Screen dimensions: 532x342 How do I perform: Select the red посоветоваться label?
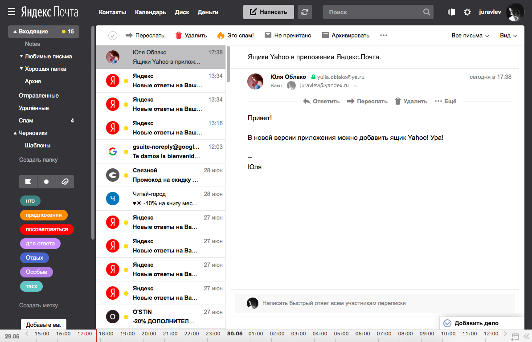click(47, 229)
